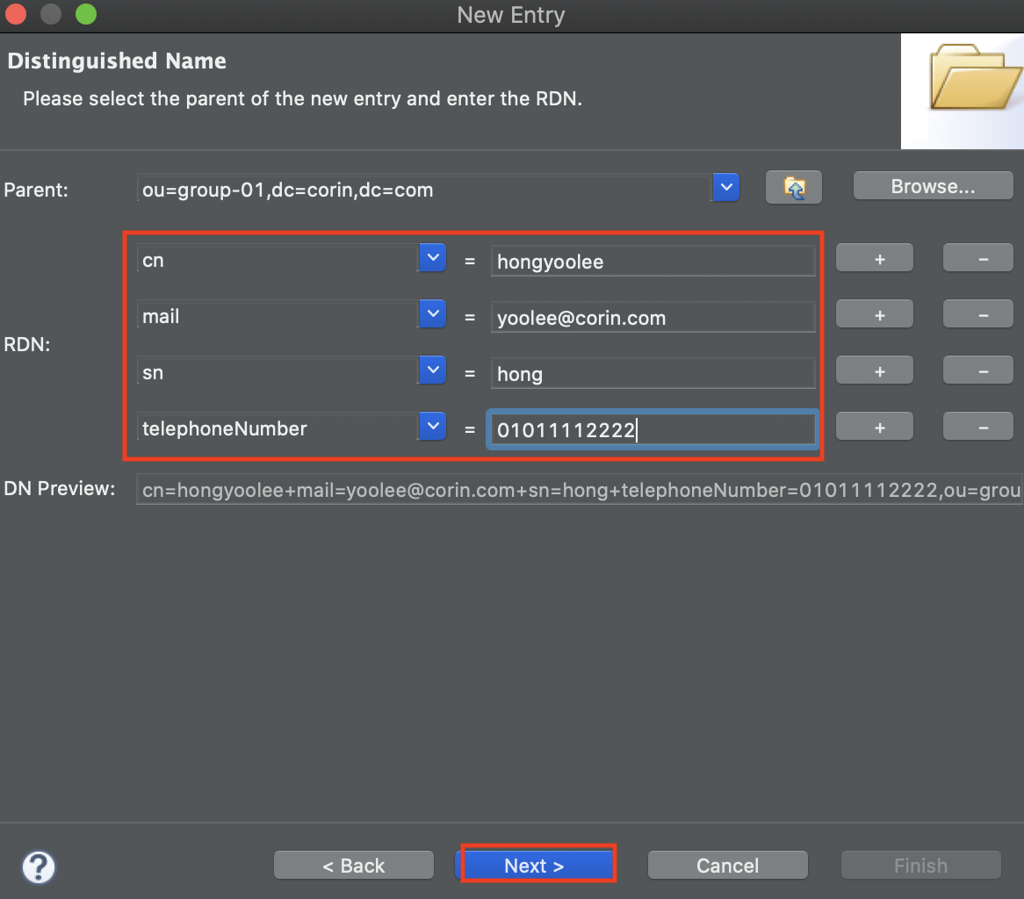Expand the Parent DN dropdown arrow
This screenshot has height=899, width=1024.
tap(725, 187)
